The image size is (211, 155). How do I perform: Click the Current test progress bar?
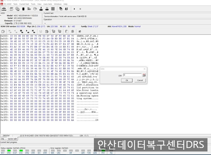point(47,144)
